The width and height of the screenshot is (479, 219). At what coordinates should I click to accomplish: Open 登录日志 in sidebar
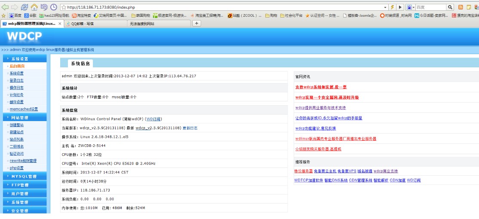pos(16,81)
